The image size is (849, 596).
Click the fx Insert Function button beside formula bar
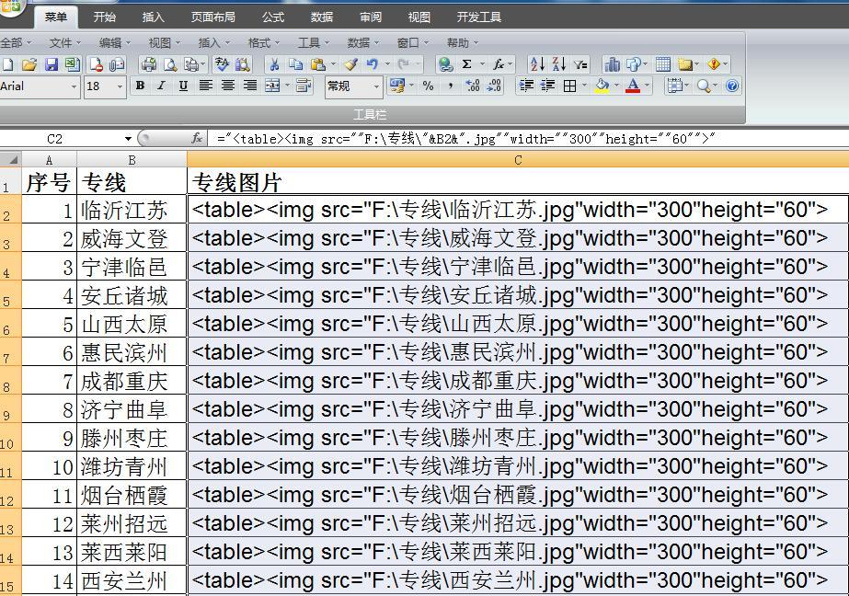click(197, 139)
